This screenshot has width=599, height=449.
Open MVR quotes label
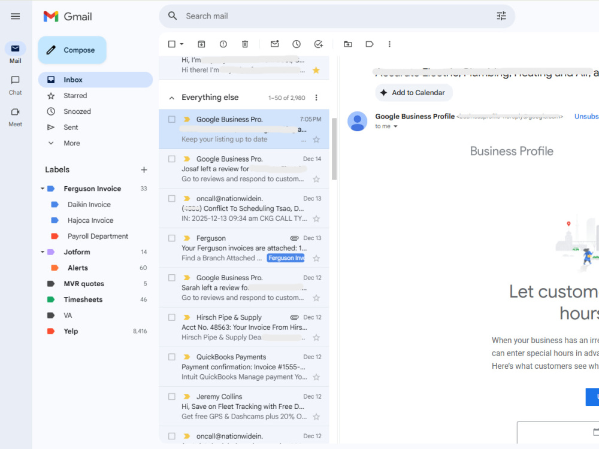(95, 284)
